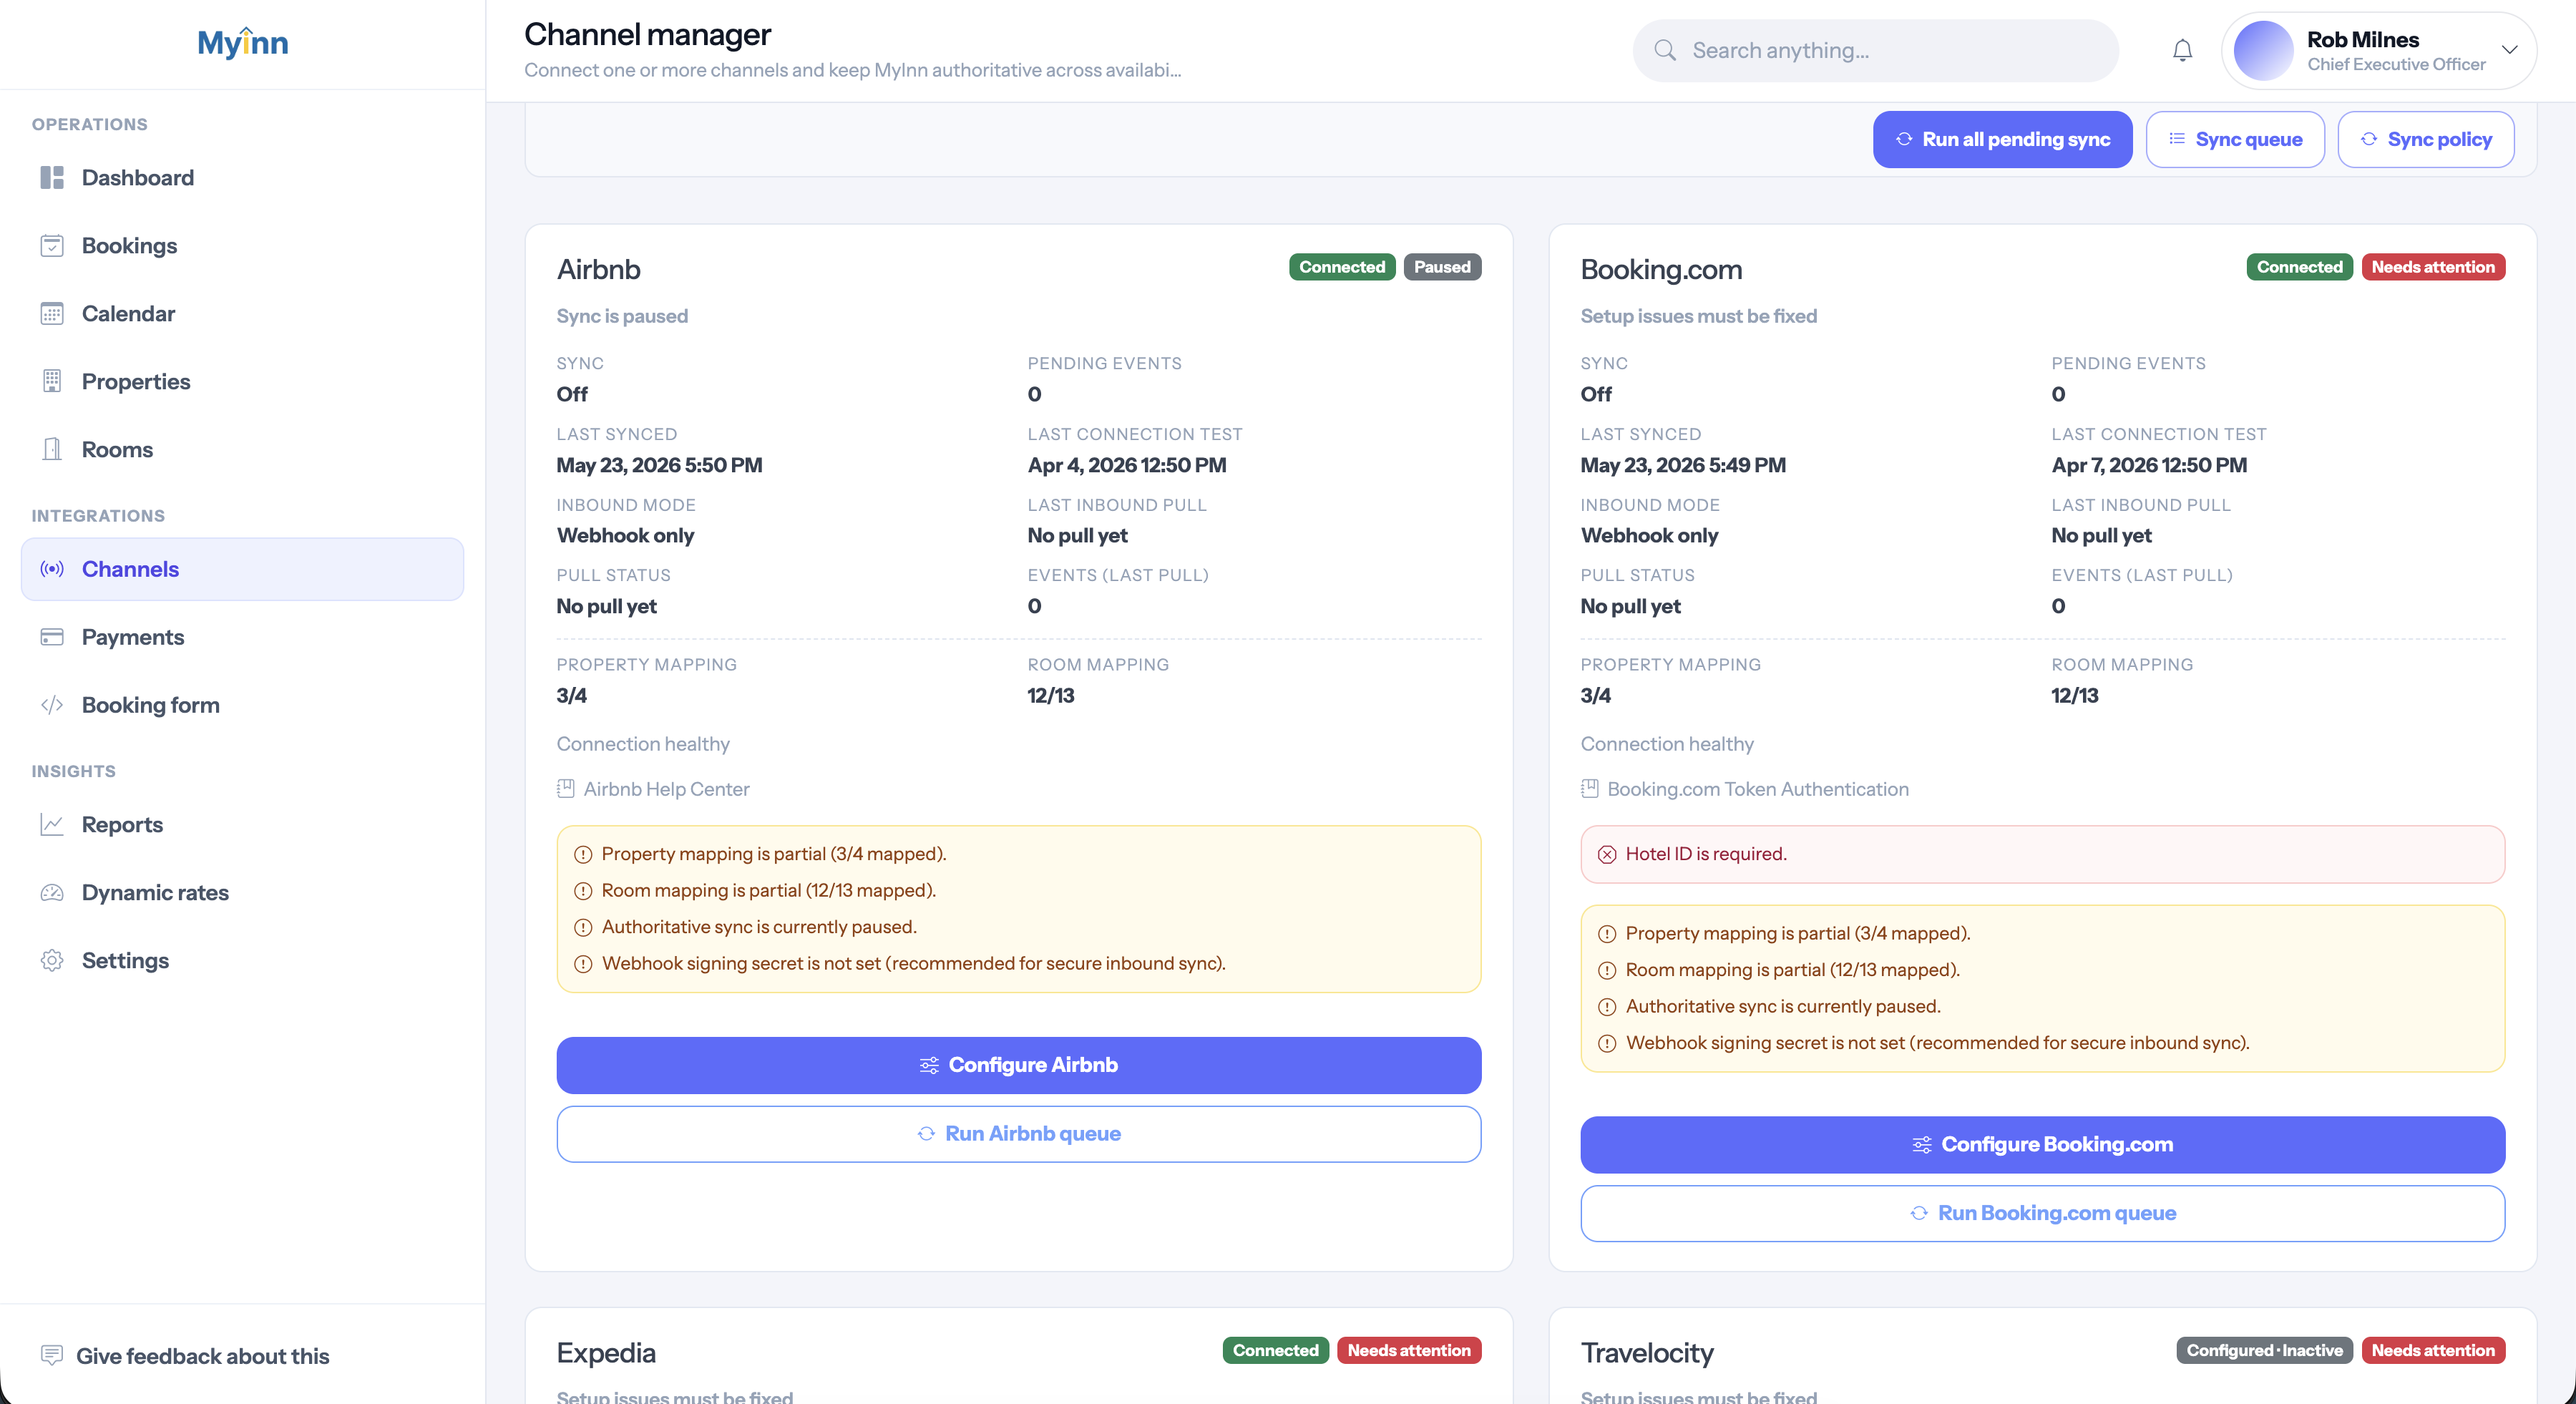Click Rob Milnes profile avatar
Image resolution: width=2576 pixels, height=1404 pixels.
tap(2263, 50)
